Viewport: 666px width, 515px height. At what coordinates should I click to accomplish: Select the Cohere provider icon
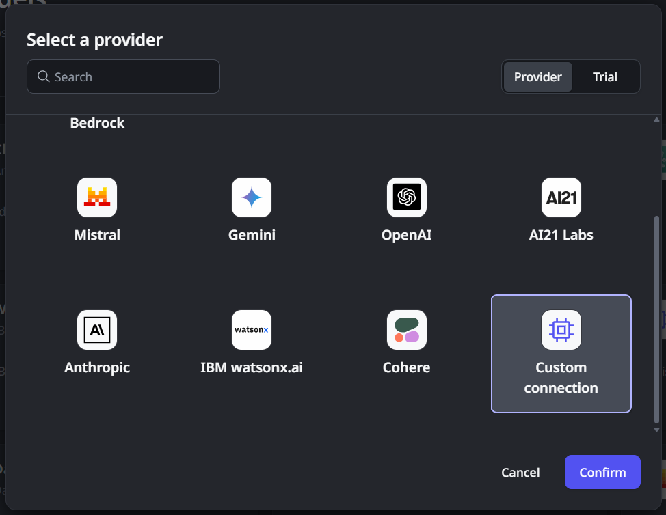pyautogui.click(x=406, y=330)
